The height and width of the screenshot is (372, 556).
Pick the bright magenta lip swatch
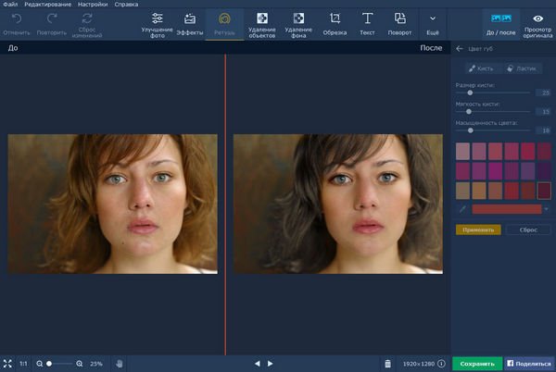click(496, 171)
